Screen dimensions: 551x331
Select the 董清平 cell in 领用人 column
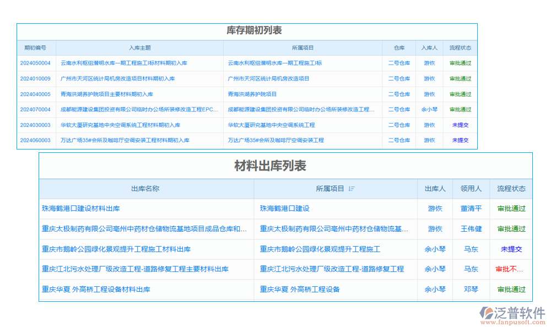[471, 209]
